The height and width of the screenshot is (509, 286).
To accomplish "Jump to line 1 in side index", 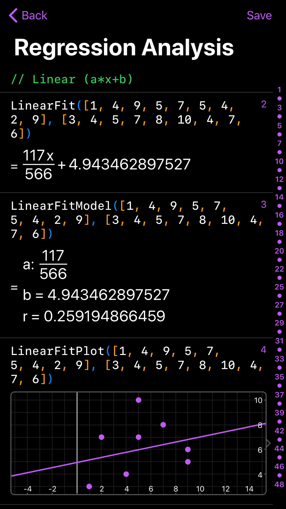I will pyautogui.click(x=279, y=90).
